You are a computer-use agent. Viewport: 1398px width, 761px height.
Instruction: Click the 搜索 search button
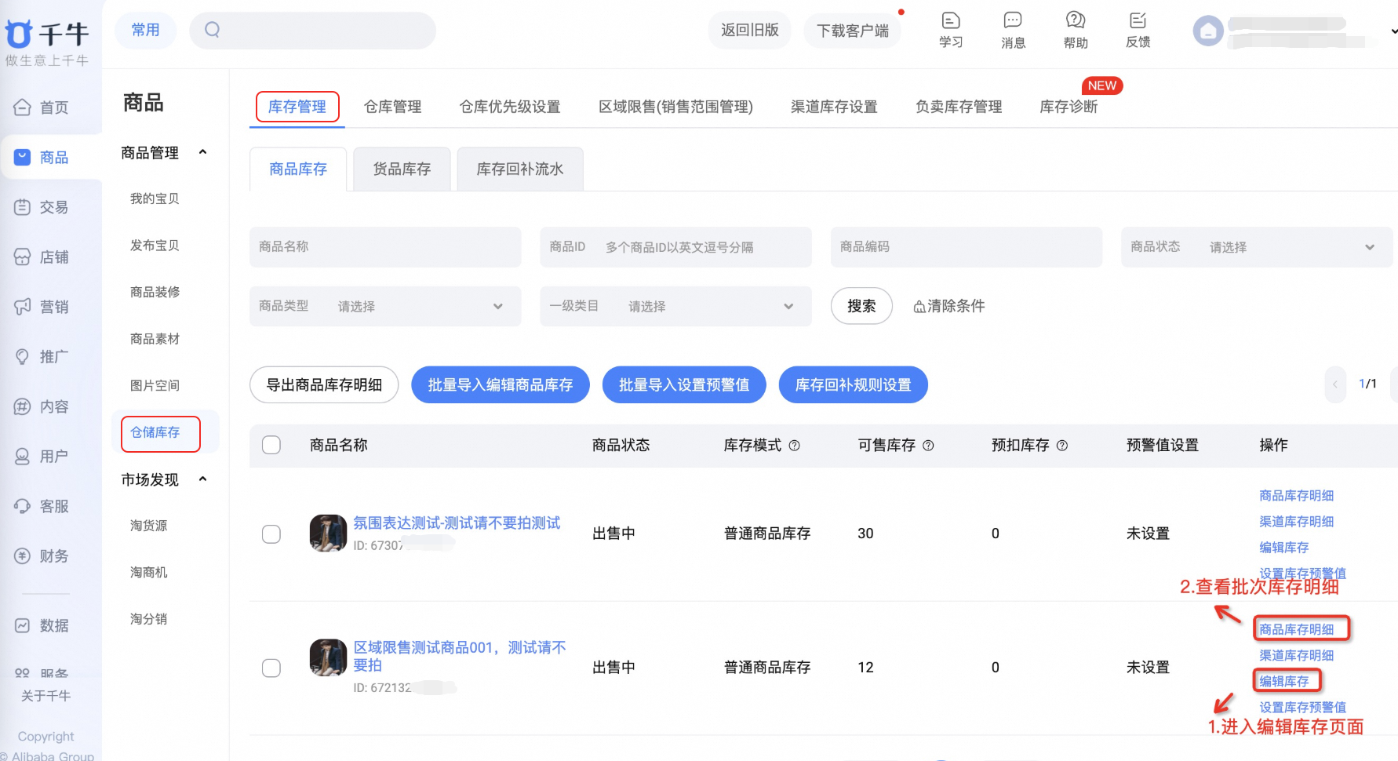pyautogui.click(x=861, y=306)
